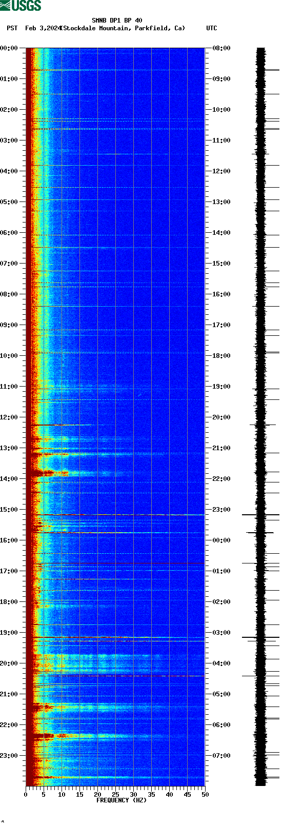Click the '50' frequency tick label
This screenshot has width=283, height=827.
205,795
